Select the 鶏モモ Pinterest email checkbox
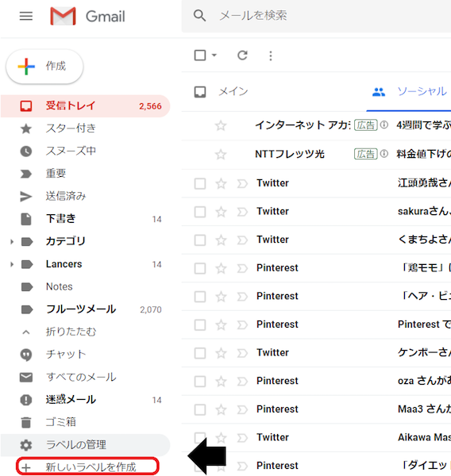This screenshot has width=451, height=476. coord(200,268)
